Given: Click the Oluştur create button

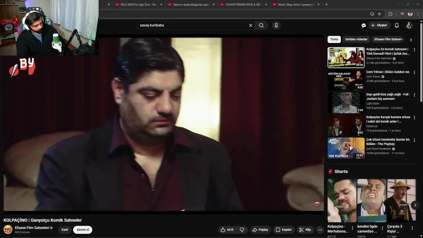Looking at the screenshot, I should tap(379, 25).
